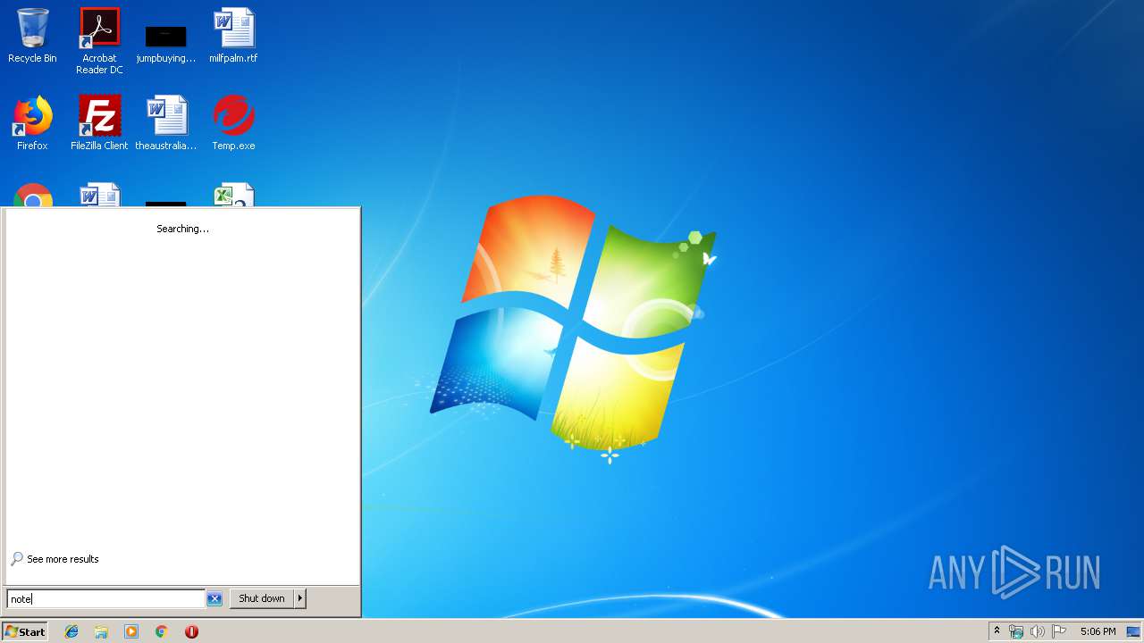Launch Windows Media Player from taskbar
Image resolution: width=1144 pixels, height=643 pixels.
pos(131,631)
